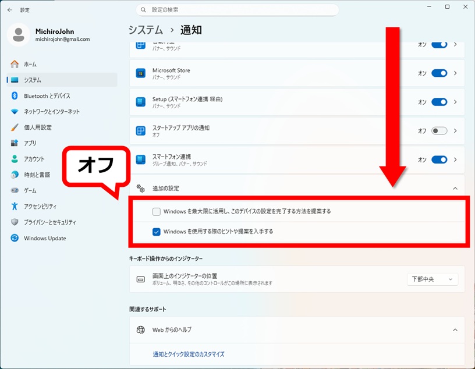Open プライバシーとセキュリティ in the sidebar

49,222
